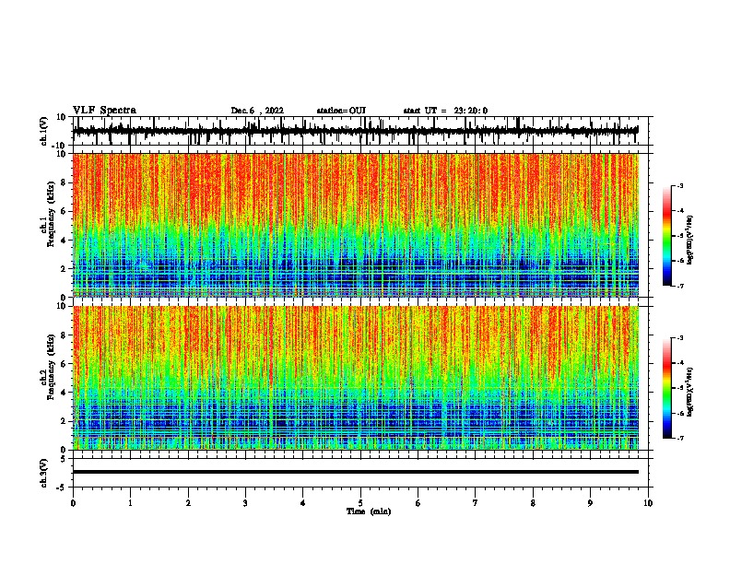Click the ch.2 spectrogram plot

356,378
